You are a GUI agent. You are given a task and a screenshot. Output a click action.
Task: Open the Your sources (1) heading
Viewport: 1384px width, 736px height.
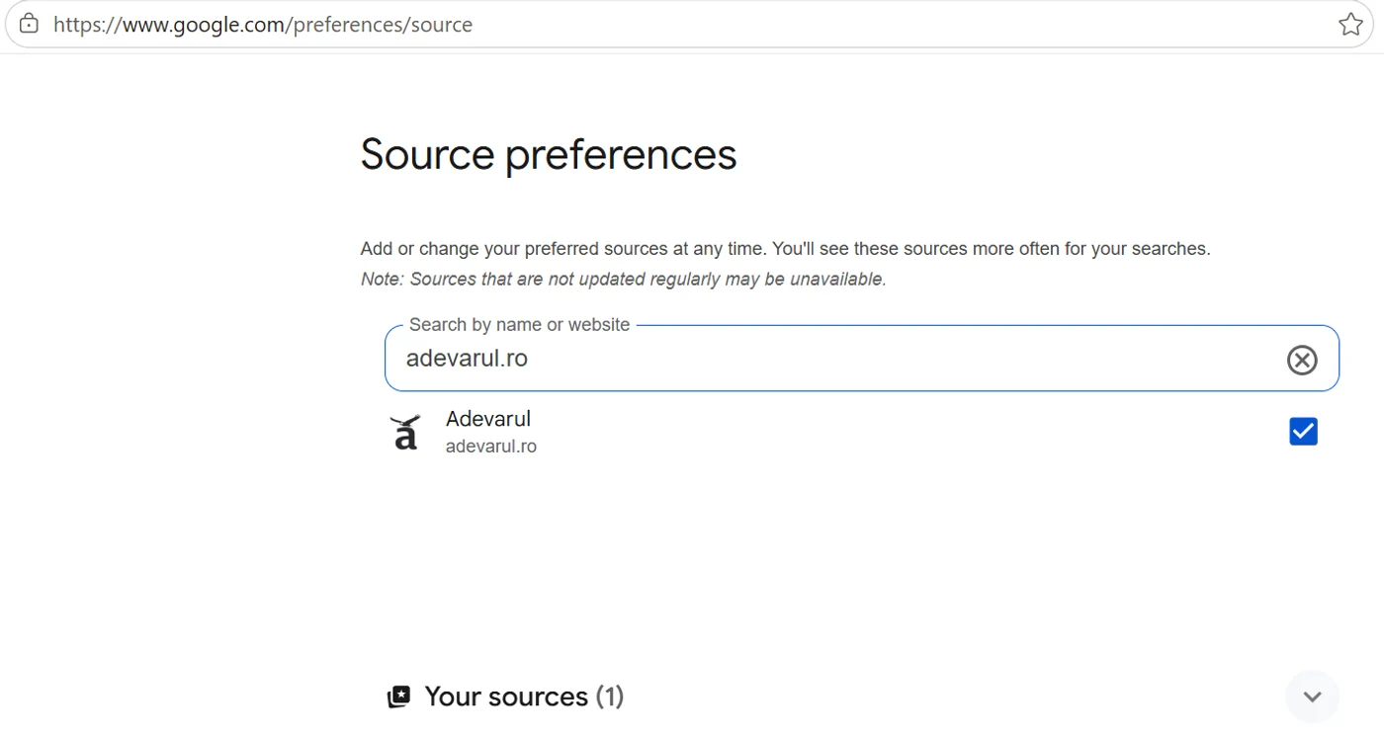click(x=524, y=696)
